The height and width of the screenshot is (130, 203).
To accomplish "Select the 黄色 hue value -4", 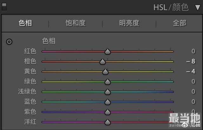I will (191, 72).
